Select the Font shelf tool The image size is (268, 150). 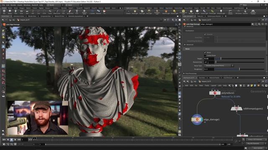(77, 12)
